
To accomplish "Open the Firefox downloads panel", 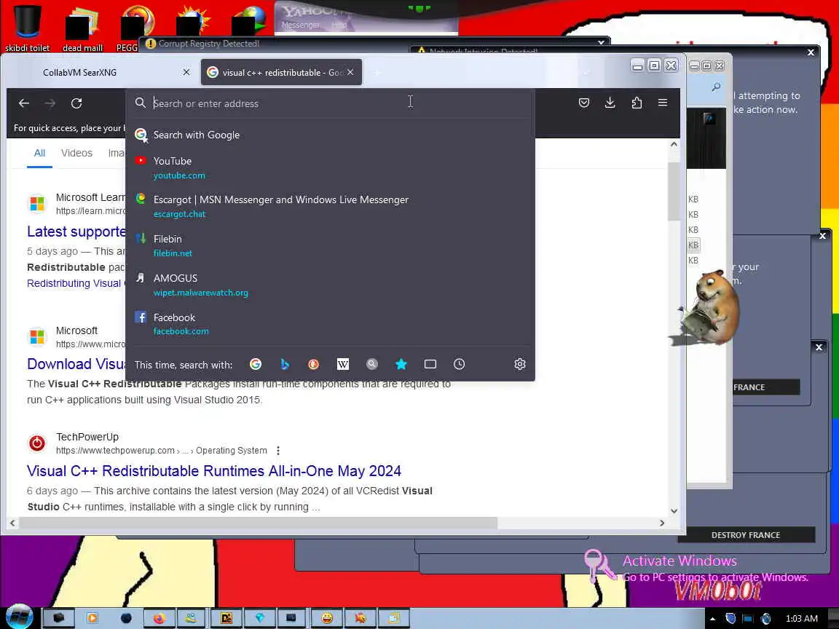I will point(610,103).
